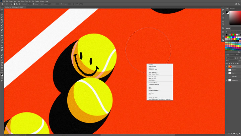Choose New Selection mode

point(12,4)
